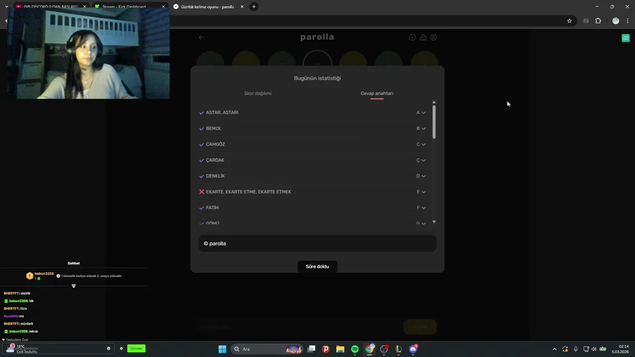Open Discord from the taskbar

pos(413,349)
